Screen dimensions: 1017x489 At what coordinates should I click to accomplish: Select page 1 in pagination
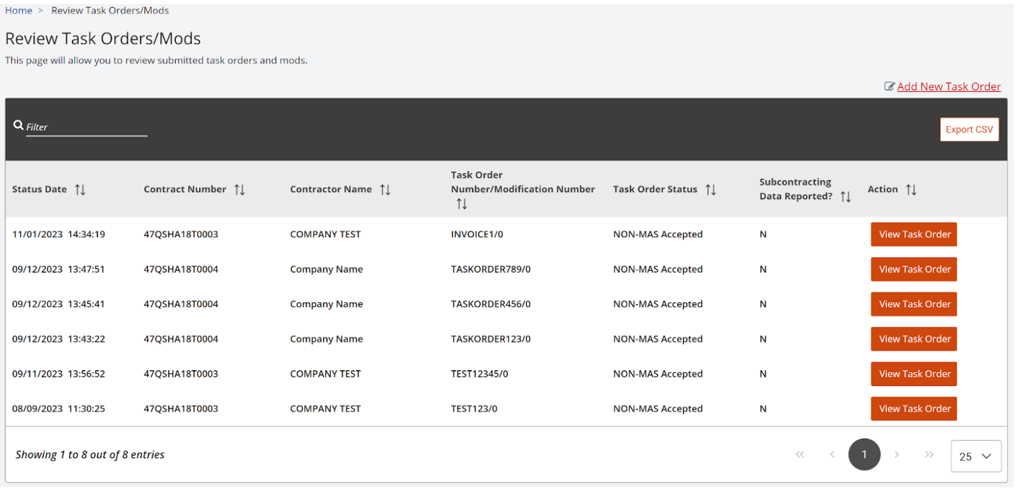pyautogui.click(x=864, y=454)
